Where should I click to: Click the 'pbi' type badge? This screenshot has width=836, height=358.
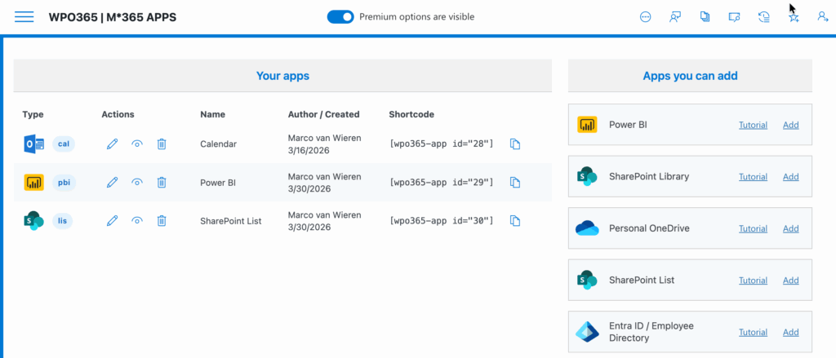tap(64, 182)
